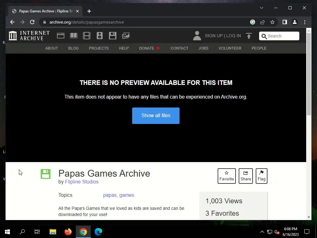
Task: Click the Chrome share page icon
Action: coord(263,22)
